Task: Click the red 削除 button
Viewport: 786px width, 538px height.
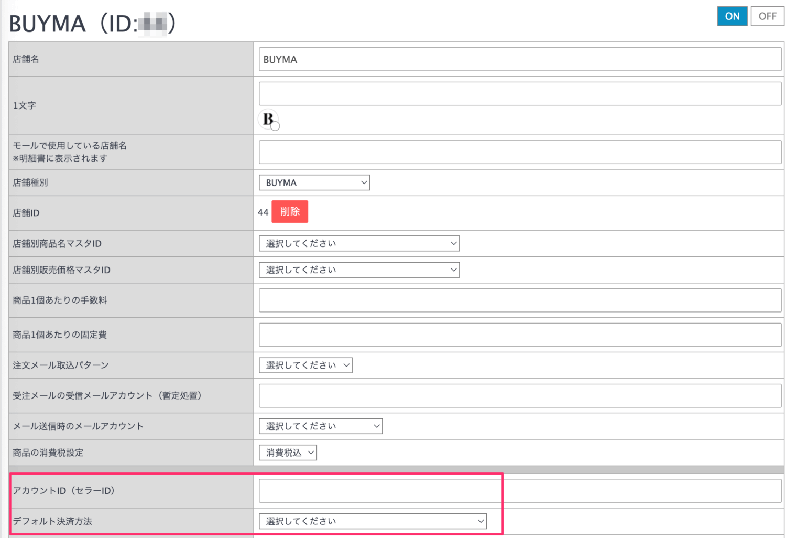Action: coord(290,212)
